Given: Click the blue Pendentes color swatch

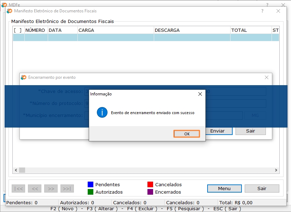Looking at the screenshot, I should click(x=91, y=184).
